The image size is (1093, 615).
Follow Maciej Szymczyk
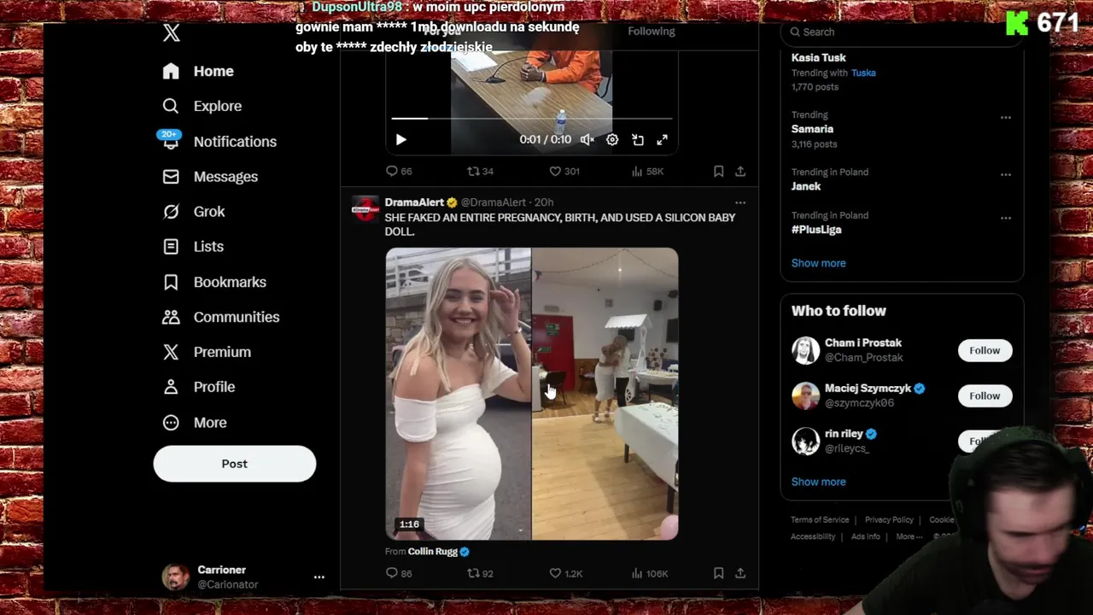[x=985, y=395]
